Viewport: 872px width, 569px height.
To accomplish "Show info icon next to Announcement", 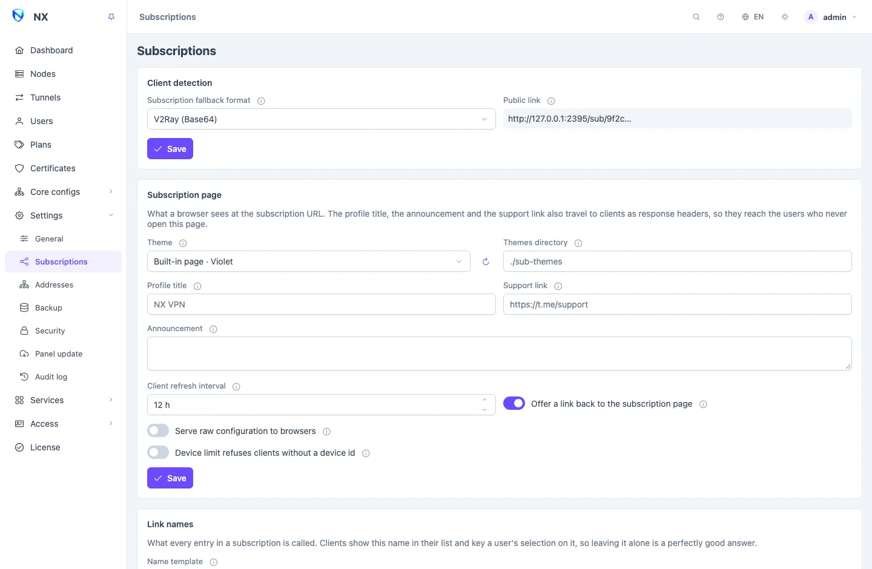I will 213,329.
